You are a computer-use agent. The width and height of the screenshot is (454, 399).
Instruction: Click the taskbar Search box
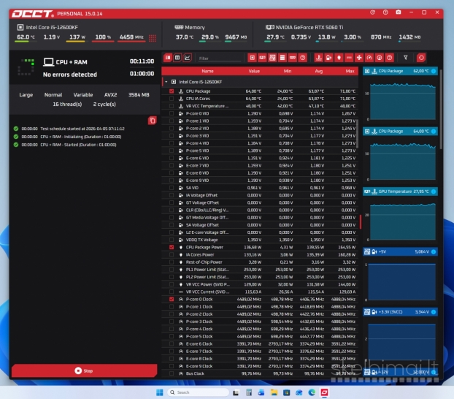[x=199, y=392]
